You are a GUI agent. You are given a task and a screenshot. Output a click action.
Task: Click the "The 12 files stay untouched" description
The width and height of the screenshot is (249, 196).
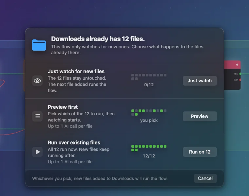click(77, 84)
